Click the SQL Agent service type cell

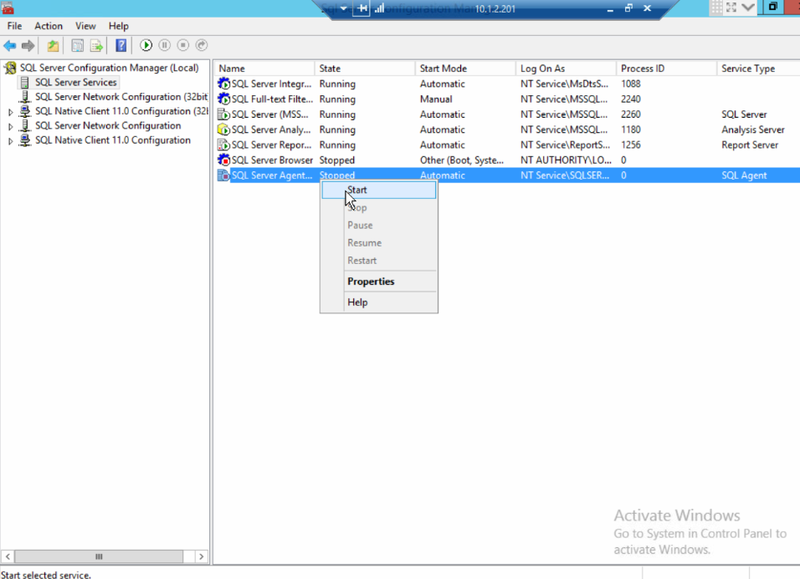pyautogui.click(x=744, y=175)
